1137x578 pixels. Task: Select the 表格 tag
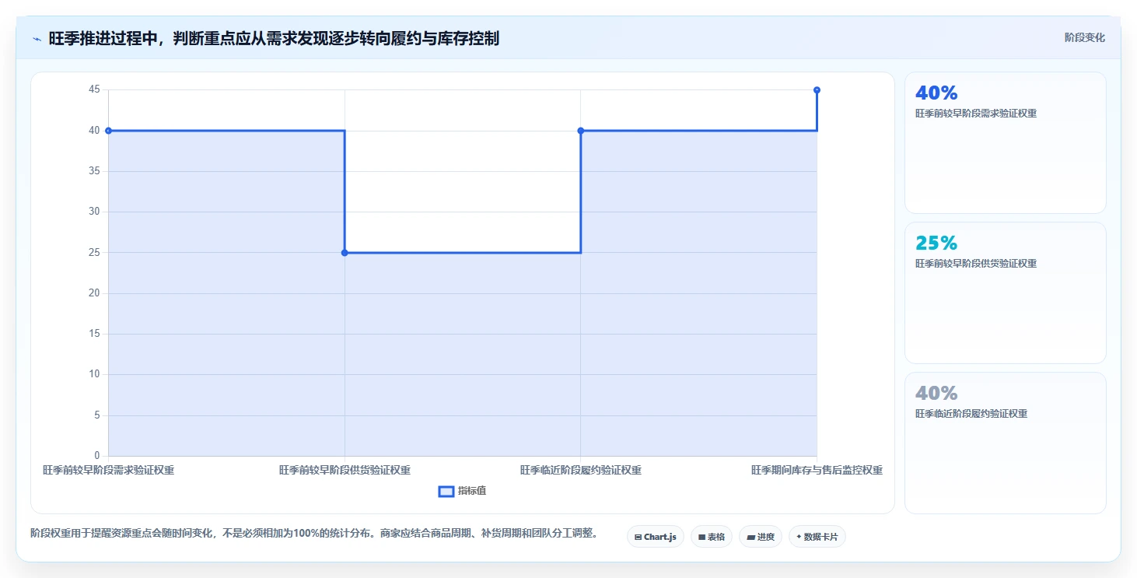(712, 537)
